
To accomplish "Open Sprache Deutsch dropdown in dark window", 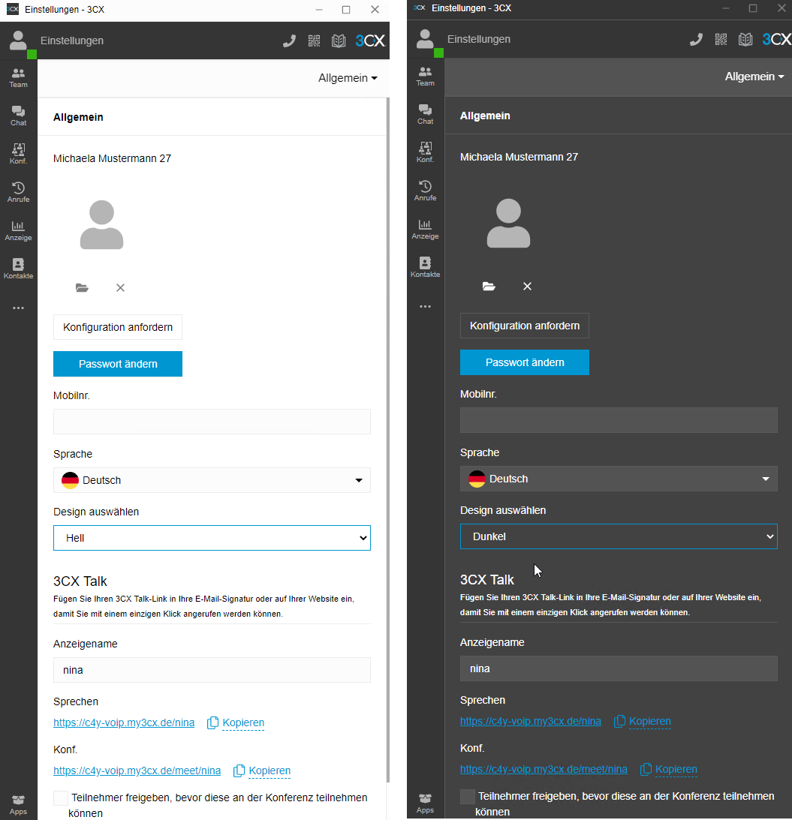I will coord(619,479).
